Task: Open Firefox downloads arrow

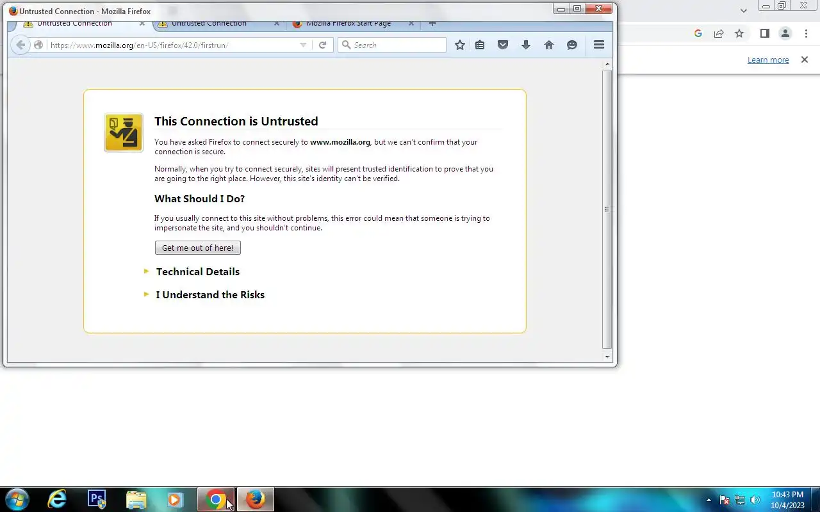Action: click(x=526, y=45)
